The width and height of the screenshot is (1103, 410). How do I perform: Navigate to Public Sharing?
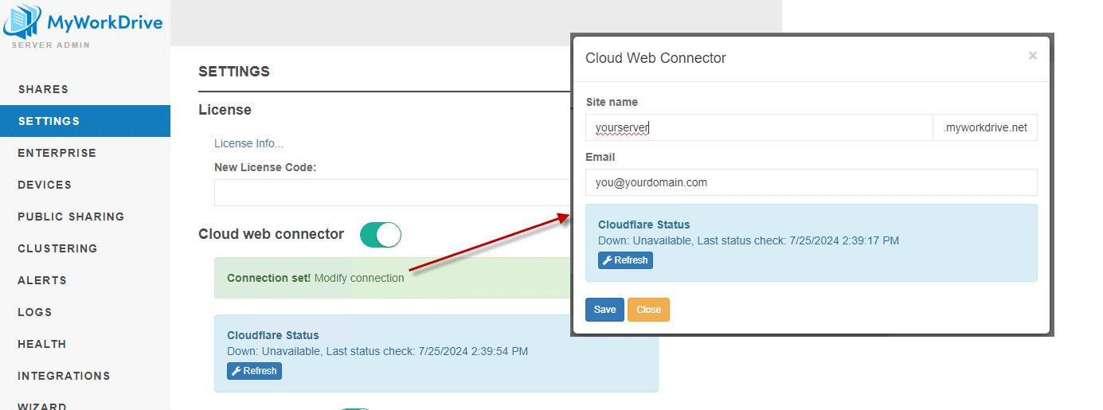[x=71, y=217]
